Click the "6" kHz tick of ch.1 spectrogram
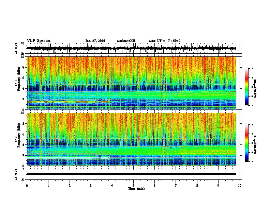The height and width of the screenshot is (208, 270). 24,78
